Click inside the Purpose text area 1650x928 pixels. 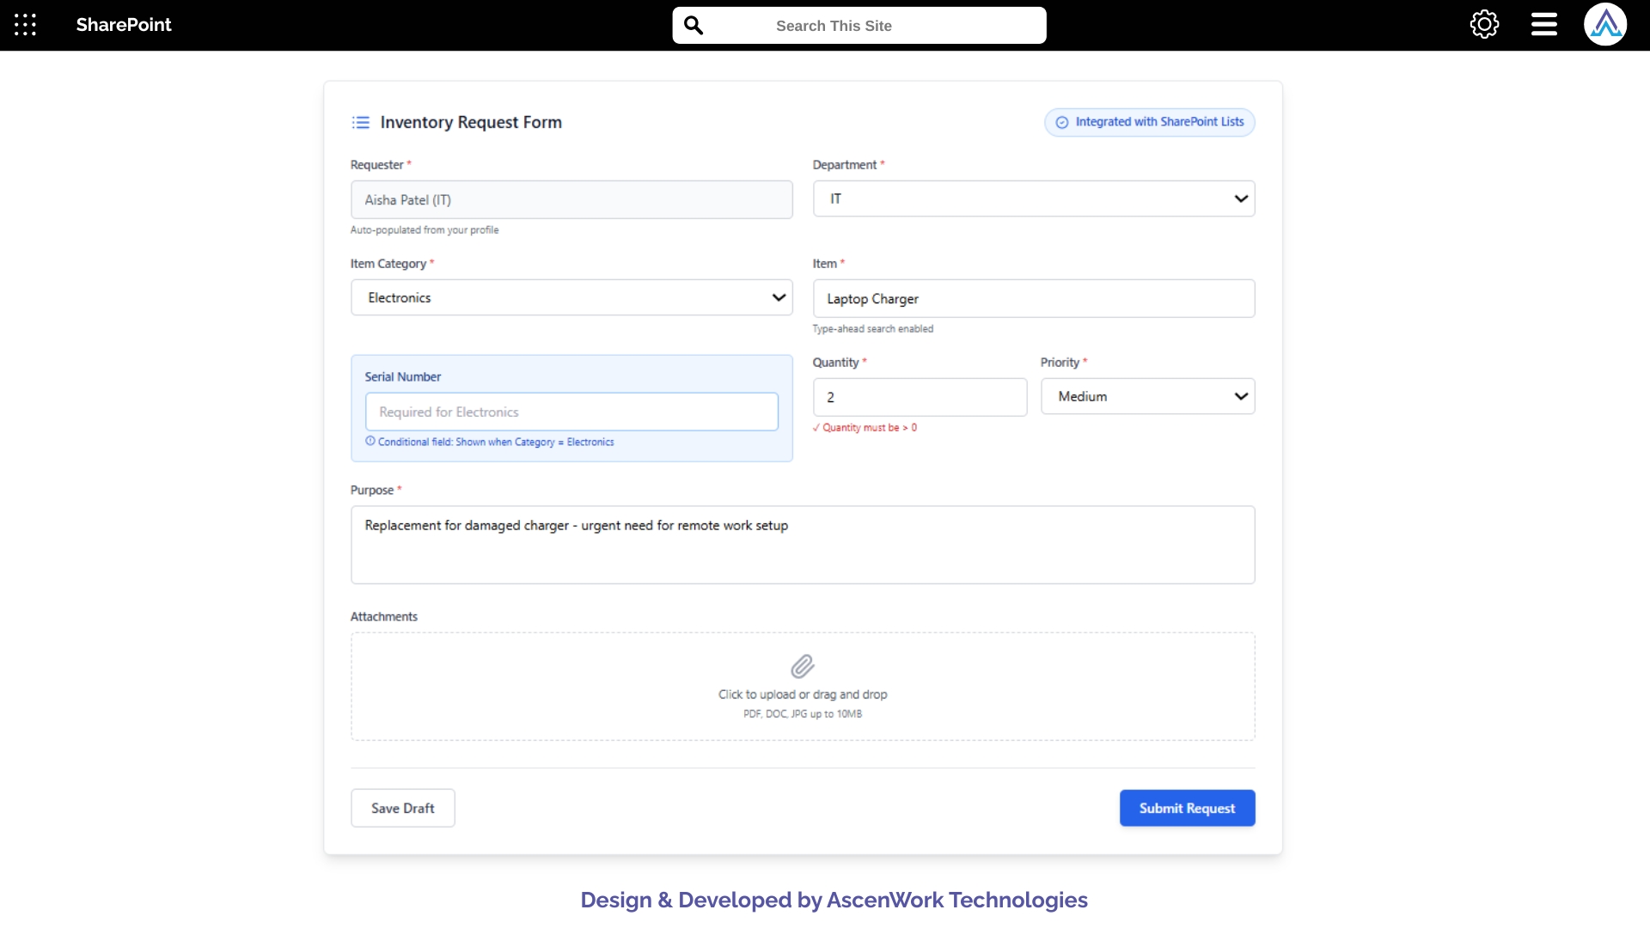803,545
